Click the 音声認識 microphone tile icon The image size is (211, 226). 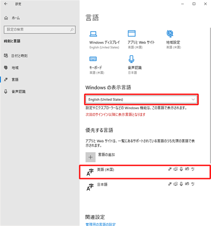[x=131, y=59]
